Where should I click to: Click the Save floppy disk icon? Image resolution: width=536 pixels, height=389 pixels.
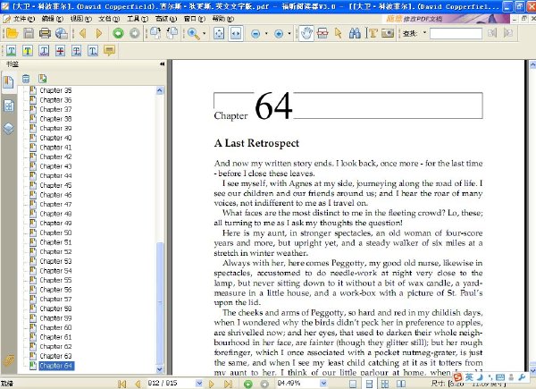29,33
